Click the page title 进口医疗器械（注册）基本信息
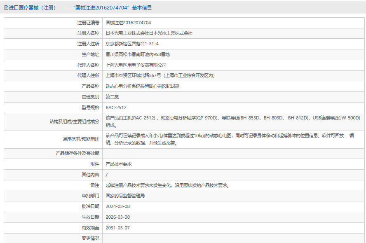The image size is (366, 243). click(80, 8)
